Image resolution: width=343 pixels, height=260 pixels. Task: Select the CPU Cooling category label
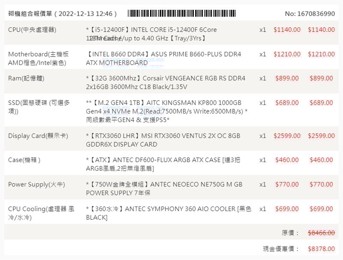coord(41,213)
